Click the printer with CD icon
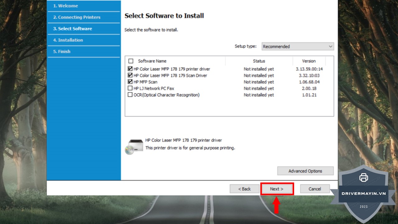This screenshot has height=224, width=398. point(134,146)
